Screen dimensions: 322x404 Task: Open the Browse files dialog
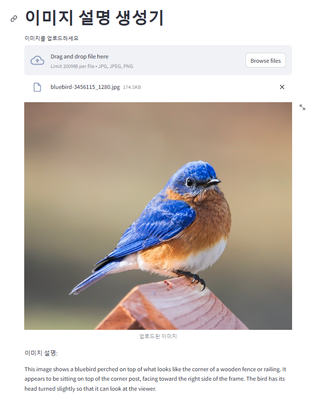click(x=265, y=60)
